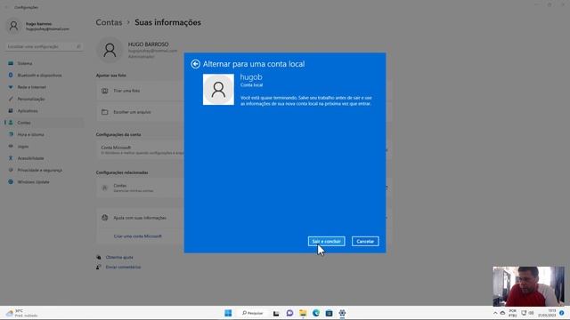Screen dimensions: 570x320
Task: Click the Conta local label under hugob
Action: click(251, 85)
